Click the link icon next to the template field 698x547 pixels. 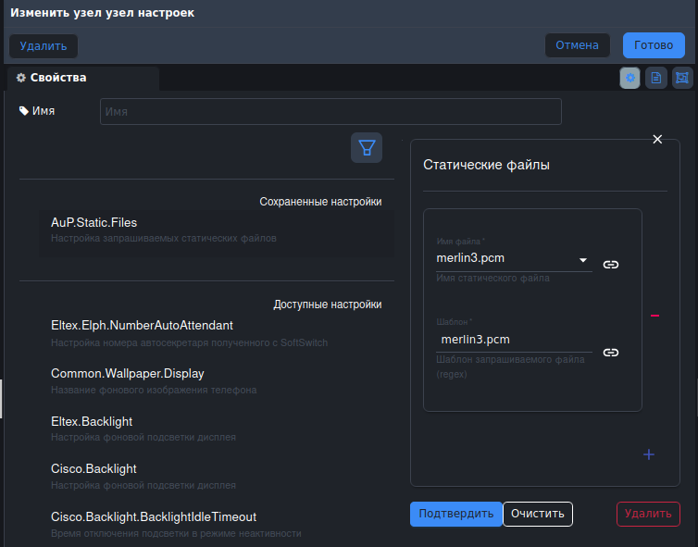611,353
